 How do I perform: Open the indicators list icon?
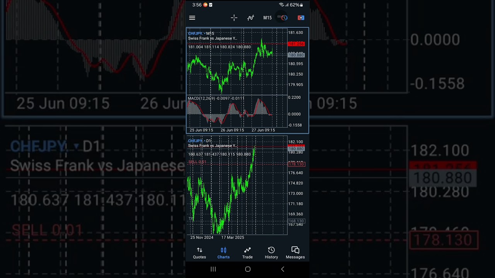pos(251,18)
